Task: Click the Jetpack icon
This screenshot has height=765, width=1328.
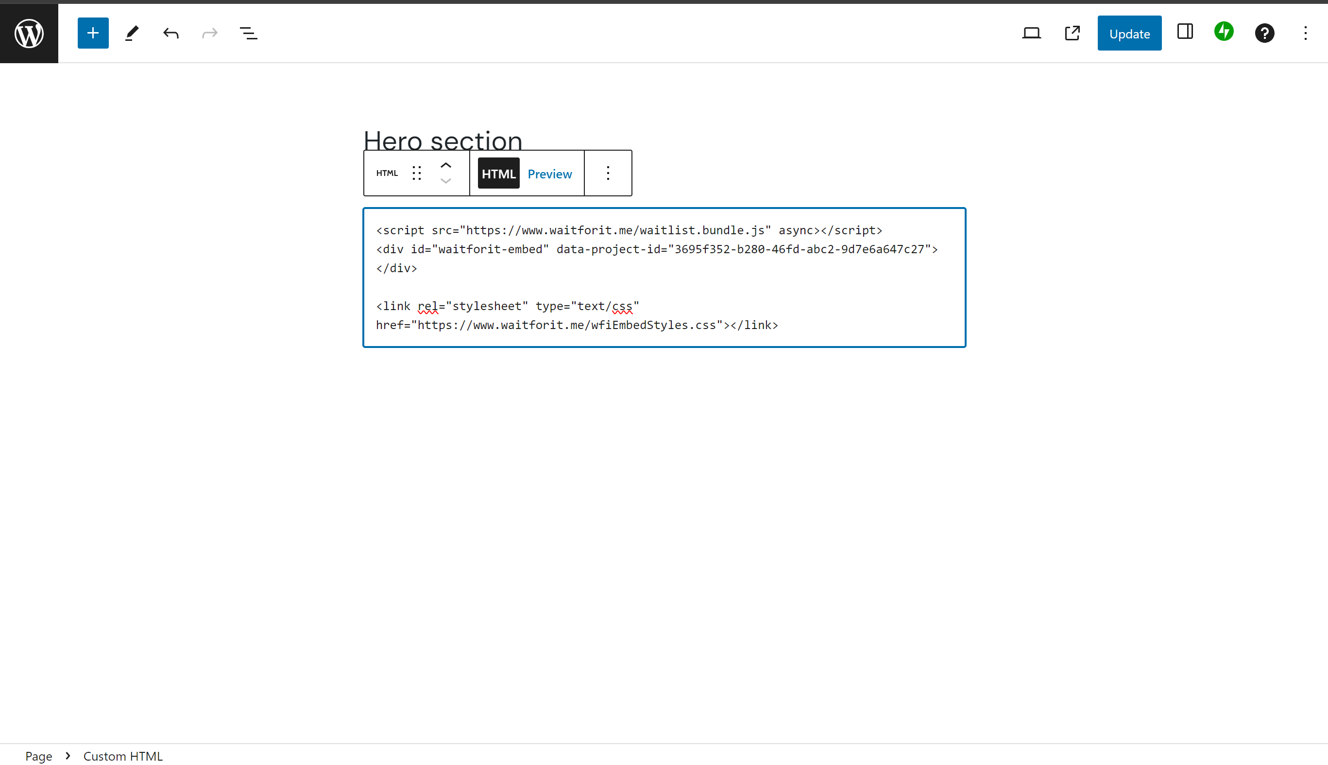Action: pos(1224,32)
